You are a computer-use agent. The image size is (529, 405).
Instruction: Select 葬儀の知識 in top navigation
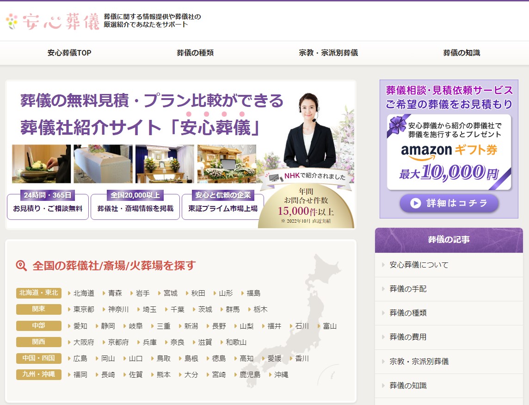click(x=461, y=53)
